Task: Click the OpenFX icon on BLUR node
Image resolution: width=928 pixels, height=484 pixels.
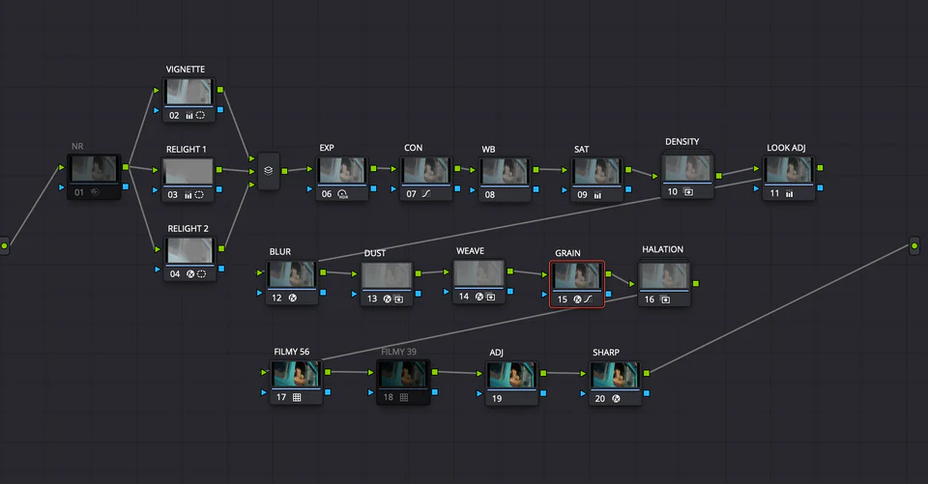Action: coord(292,298)
